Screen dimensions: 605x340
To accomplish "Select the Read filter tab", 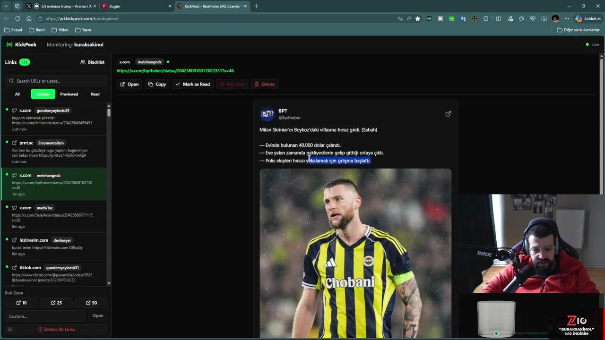I will coord(95,94).
